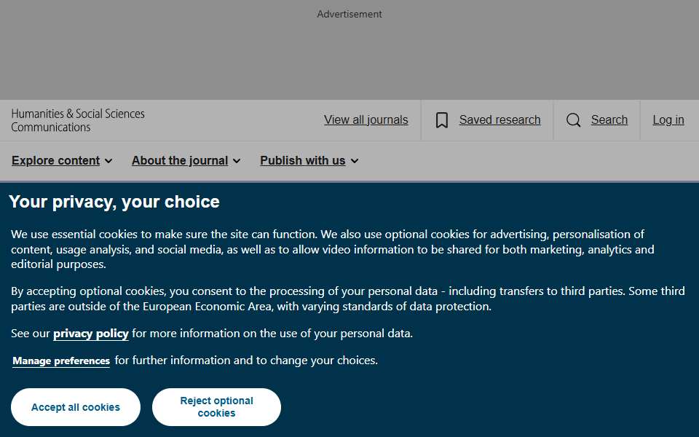Screen dimensions: 699x437
Task: Open Manage preferences for cookies
Action: (x=61, y=361)
